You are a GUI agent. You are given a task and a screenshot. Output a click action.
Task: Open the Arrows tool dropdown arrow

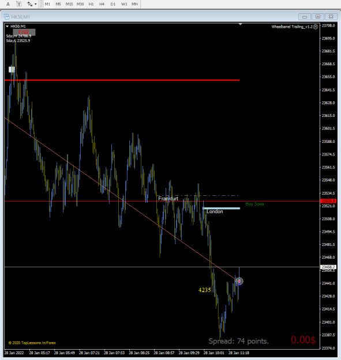coord(35,4)
